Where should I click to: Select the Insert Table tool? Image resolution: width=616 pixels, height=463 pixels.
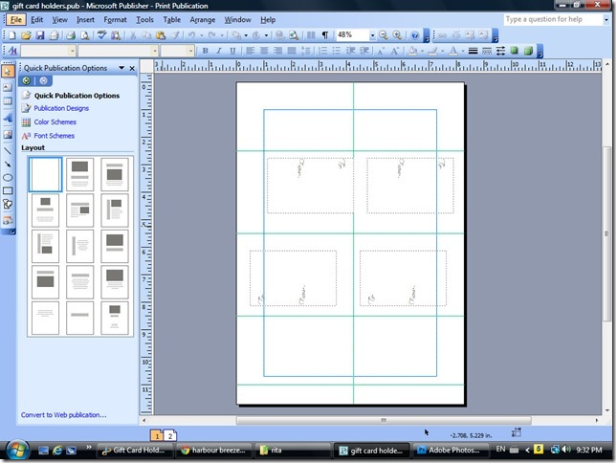point(8,101)
